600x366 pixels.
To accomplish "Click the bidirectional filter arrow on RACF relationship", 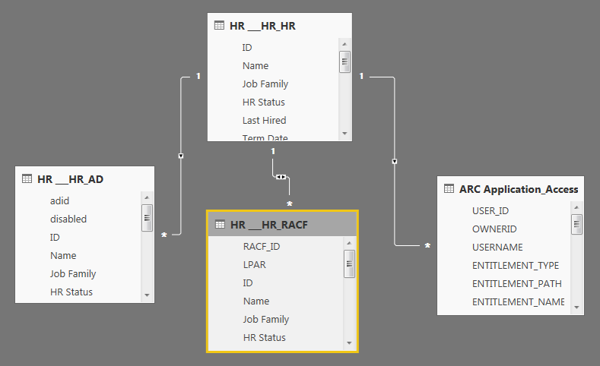I will [x=281, y=177].
